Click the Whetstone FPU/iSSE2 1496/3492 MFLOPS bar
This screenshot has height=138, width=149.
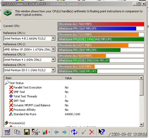click(x=101, y=39)
